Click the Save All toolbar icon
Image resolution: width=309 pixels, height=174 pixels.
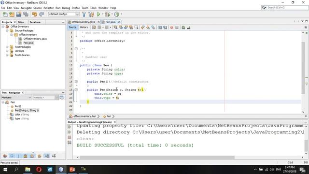[26, 14]
